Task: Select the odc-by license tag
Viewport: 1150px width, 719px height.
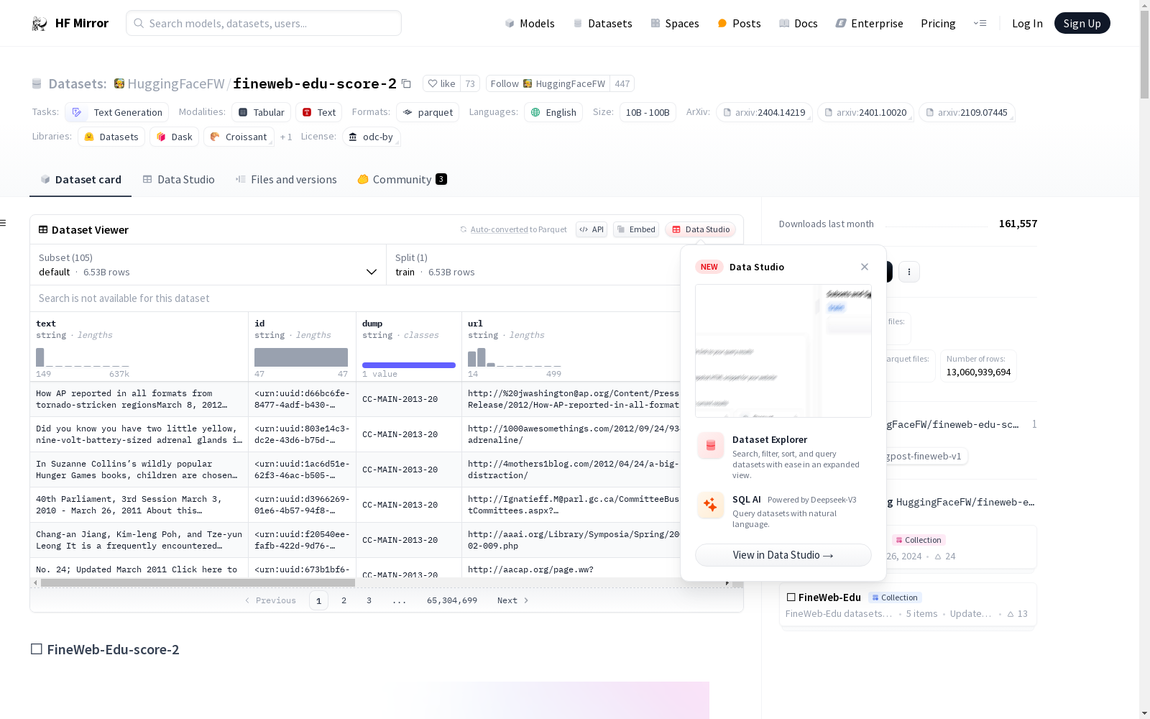Action: pos(371,137)
